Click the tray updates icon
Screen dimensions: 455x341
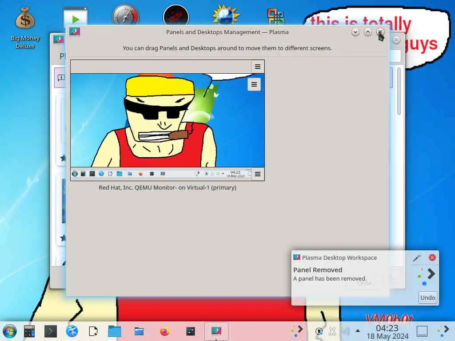[x=319, y=331]
